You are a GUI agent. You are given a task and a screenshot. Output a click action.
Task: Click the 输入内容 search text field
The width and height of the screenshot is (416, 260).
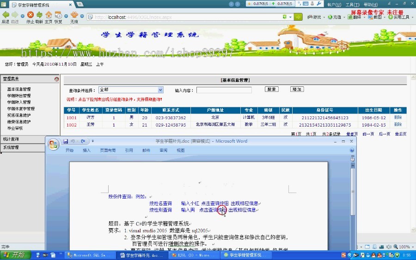pyautogui.click(x=224, y=90)
